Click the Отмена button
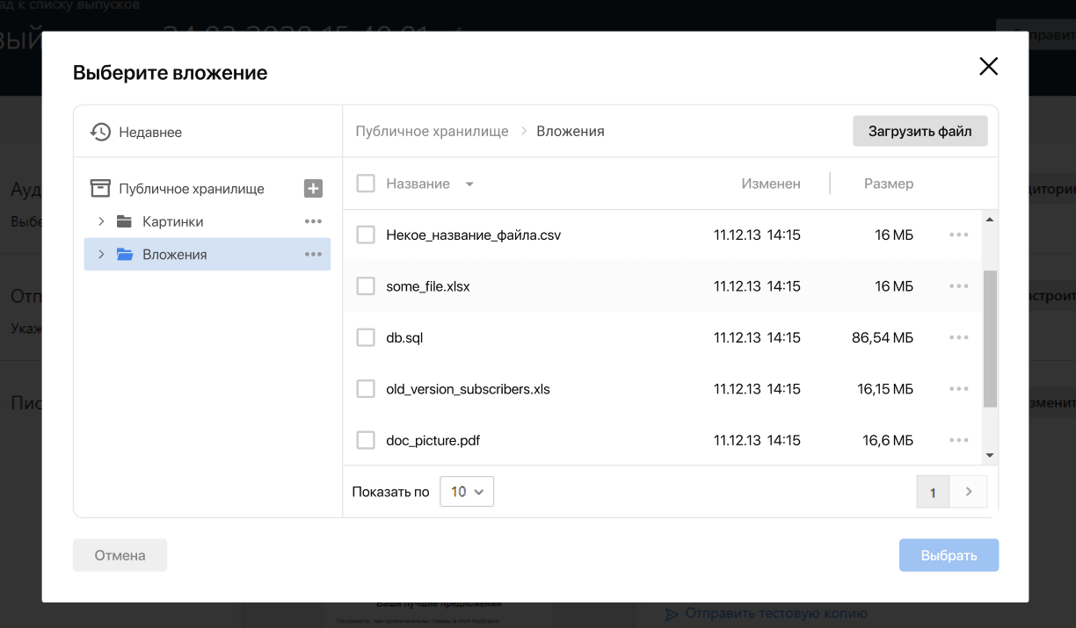The width and height of the screenshot is (1076, 628). point(120,555)
